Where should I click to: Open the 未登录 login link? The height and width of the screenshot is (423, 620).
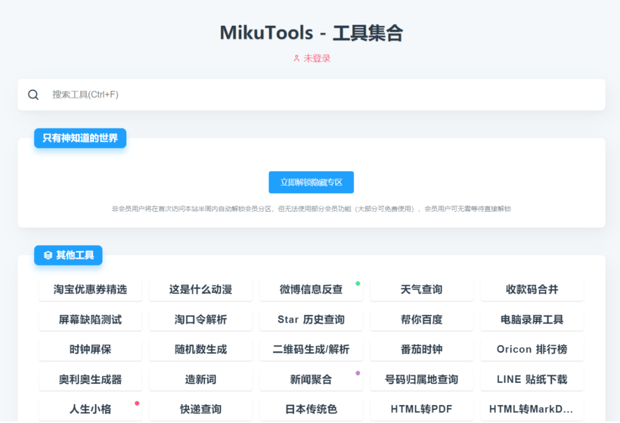click(316, 58)
